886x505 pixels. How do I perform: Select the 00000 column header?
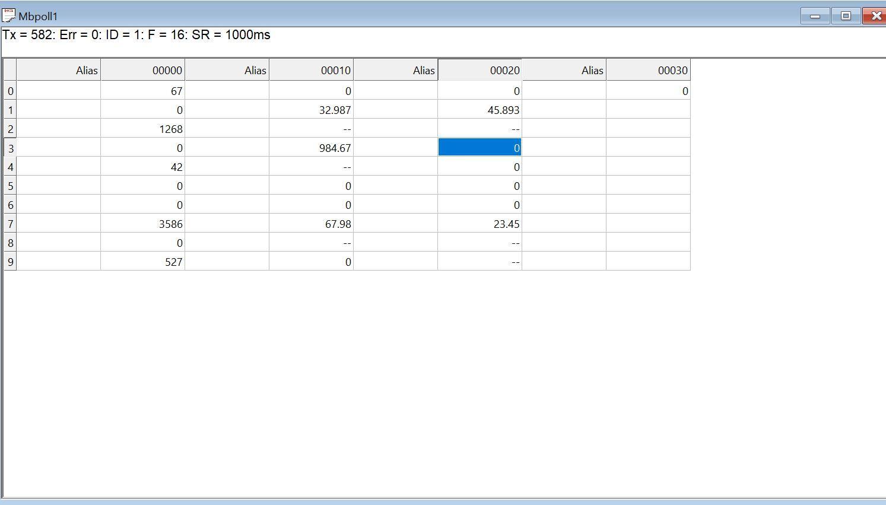coord(143,70)
